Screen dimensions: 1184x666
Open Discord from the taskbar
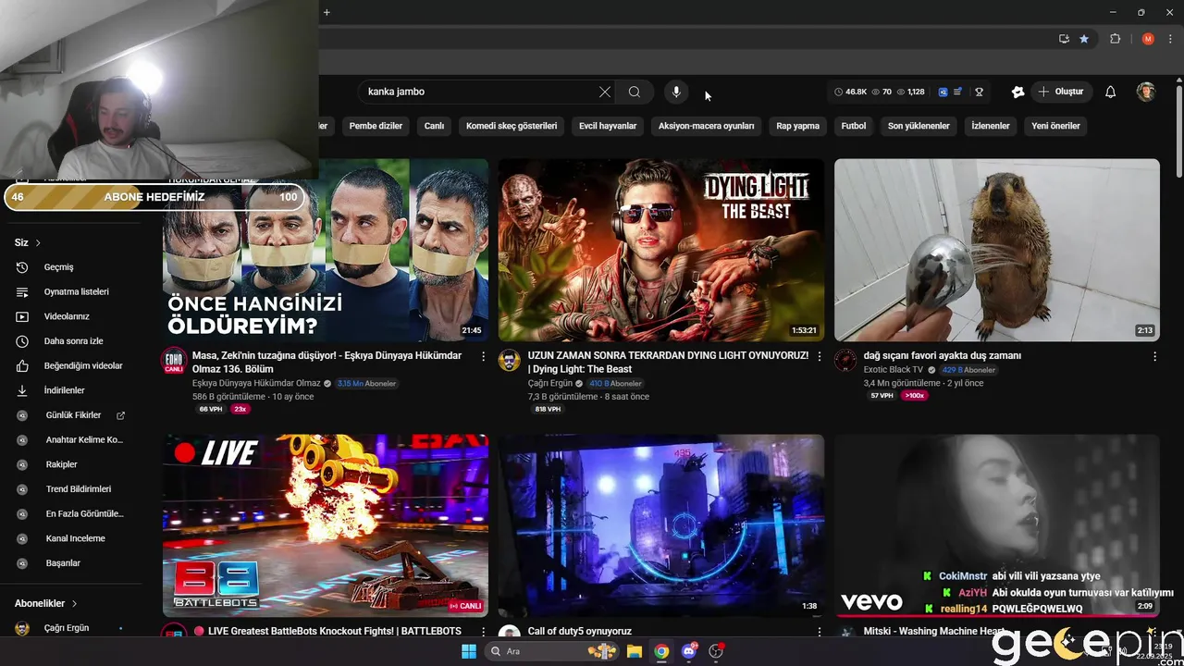pos(688,651)
